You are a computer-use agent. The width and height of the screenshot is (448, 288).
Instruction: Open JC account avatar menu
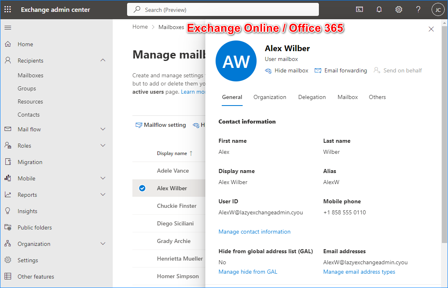[x=438, y=10]
